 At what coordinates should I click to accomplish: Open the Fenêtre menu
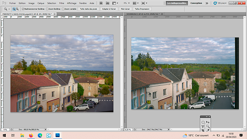(83, 3)
